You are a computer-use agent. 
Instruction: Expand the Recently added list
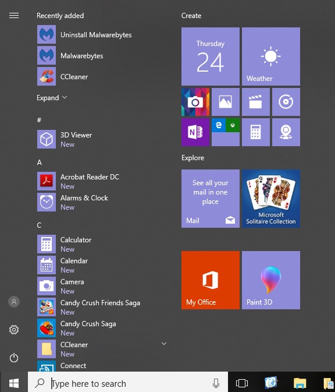[x=52, y=97]
